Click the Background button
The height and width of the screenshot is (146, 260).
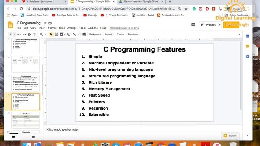(x=95, y=34)
